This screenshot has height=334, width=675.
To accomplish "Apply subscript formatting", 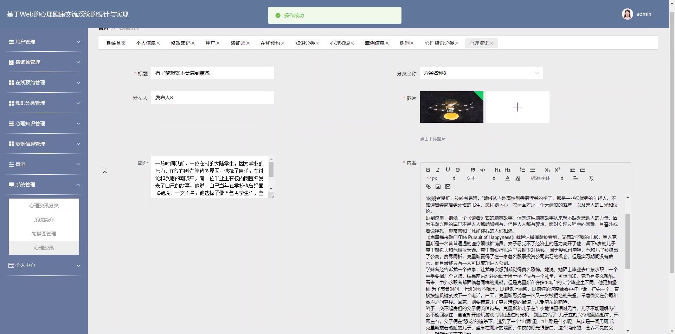I will point(547,170).
